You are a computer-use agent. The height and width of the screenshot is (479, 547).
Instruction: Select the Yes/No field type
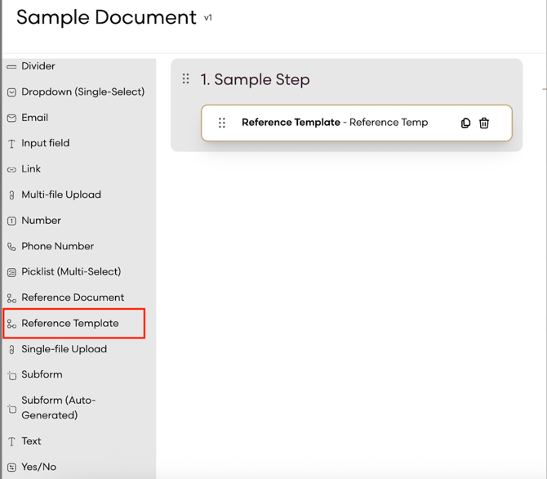coord(38,468)
